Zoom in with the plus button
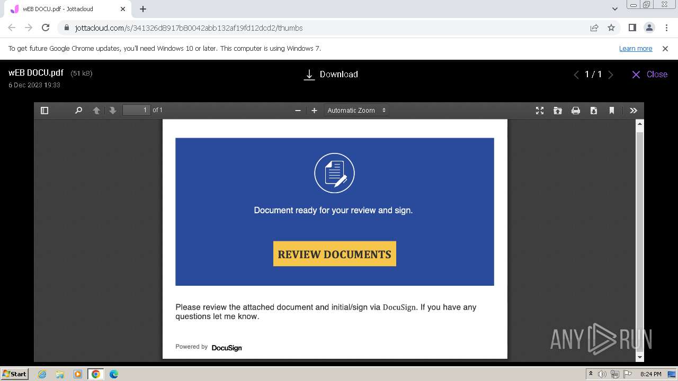Image resolution: width=678 pixels, height=381 pixels. 314,111
